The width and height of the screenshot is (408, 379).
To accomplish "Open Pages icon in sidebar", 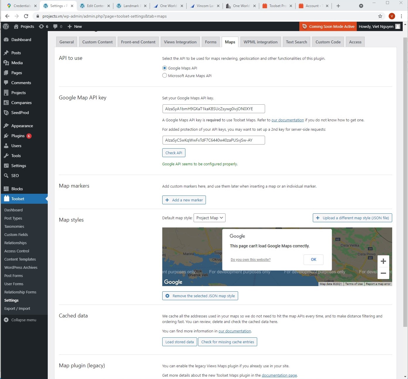I will (6, 73).
